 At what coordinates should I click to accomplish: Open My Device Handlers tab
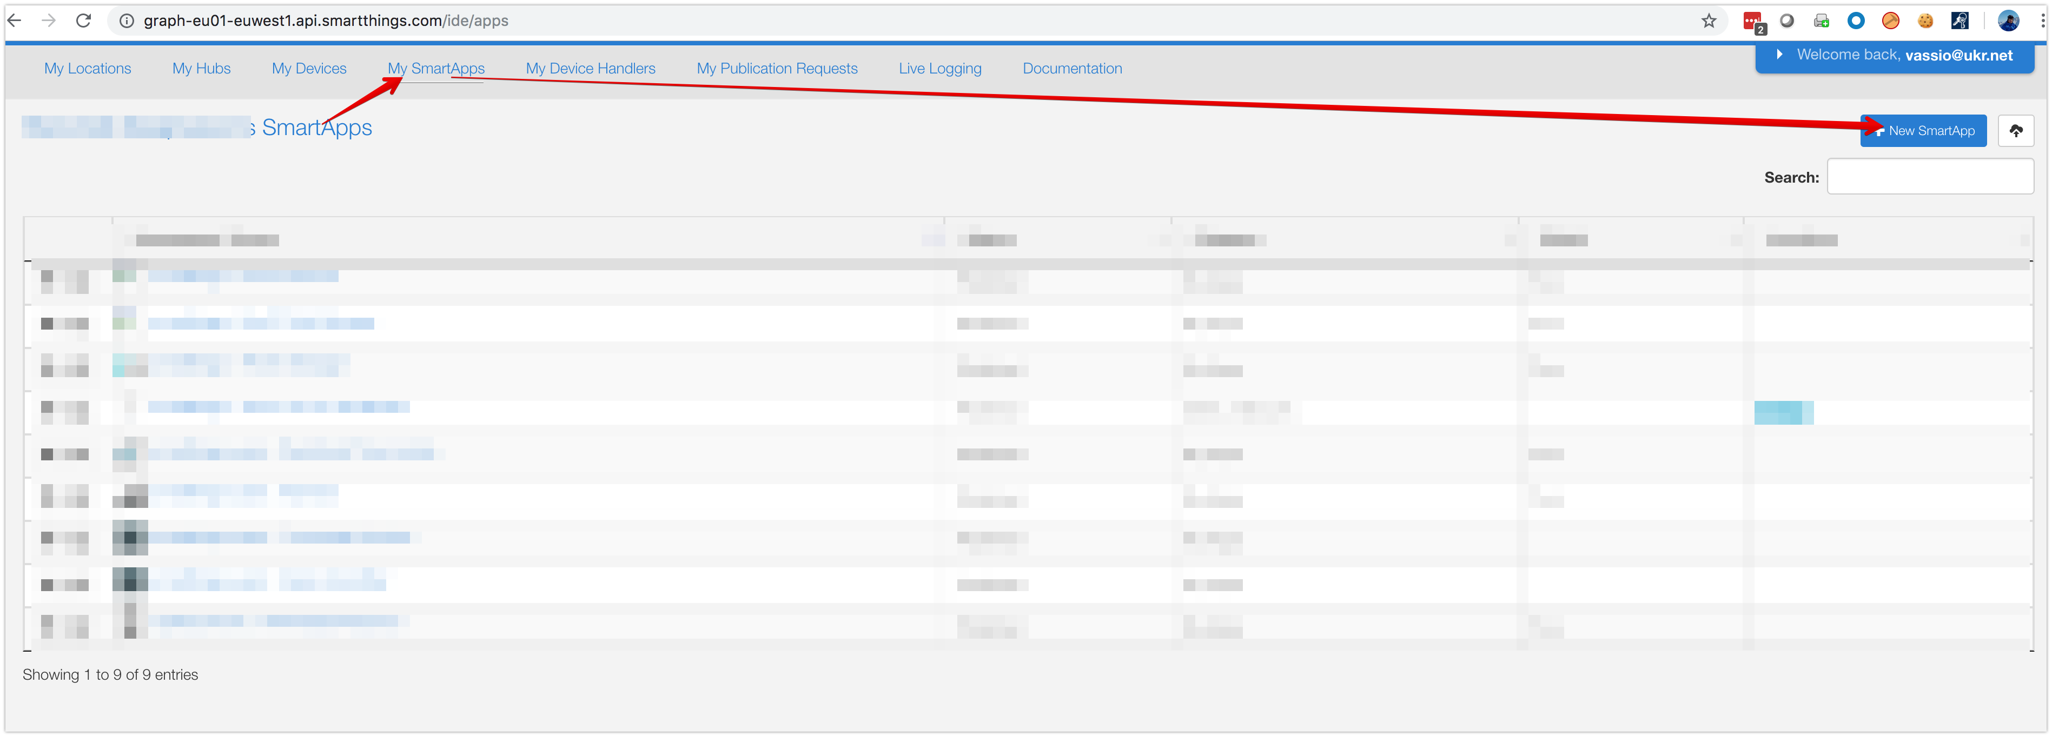(590, 69)
